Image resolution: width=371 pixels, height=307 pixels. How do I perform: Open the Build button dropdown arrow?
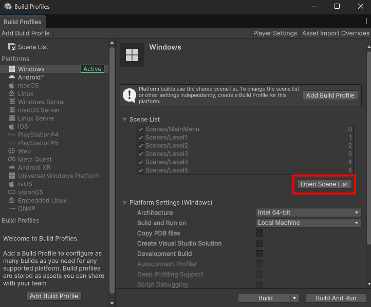294,298
